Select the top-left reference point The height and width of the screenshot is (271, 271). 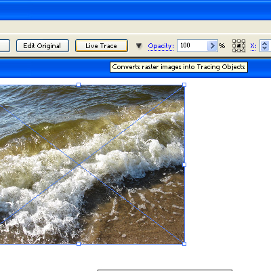click(234, 41)
